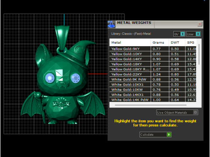The width and height of the screenshot is (210, 157).
Task: Click the green arrow on Calculate
Action: point(169,134)
